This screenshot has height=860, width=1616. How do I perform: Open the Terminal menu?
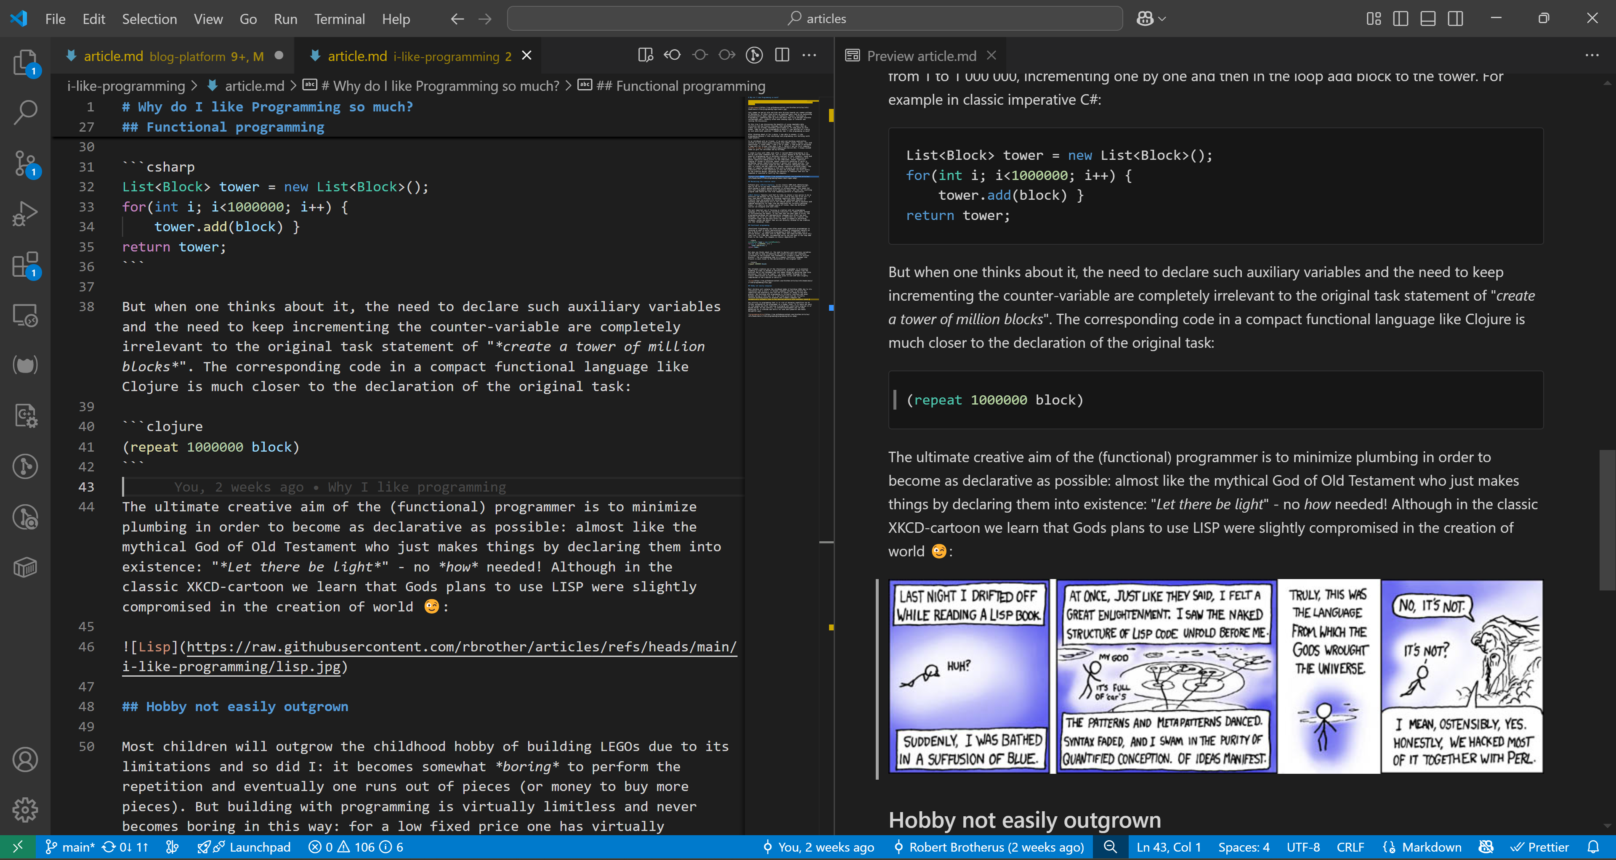(x=339, y=19)
